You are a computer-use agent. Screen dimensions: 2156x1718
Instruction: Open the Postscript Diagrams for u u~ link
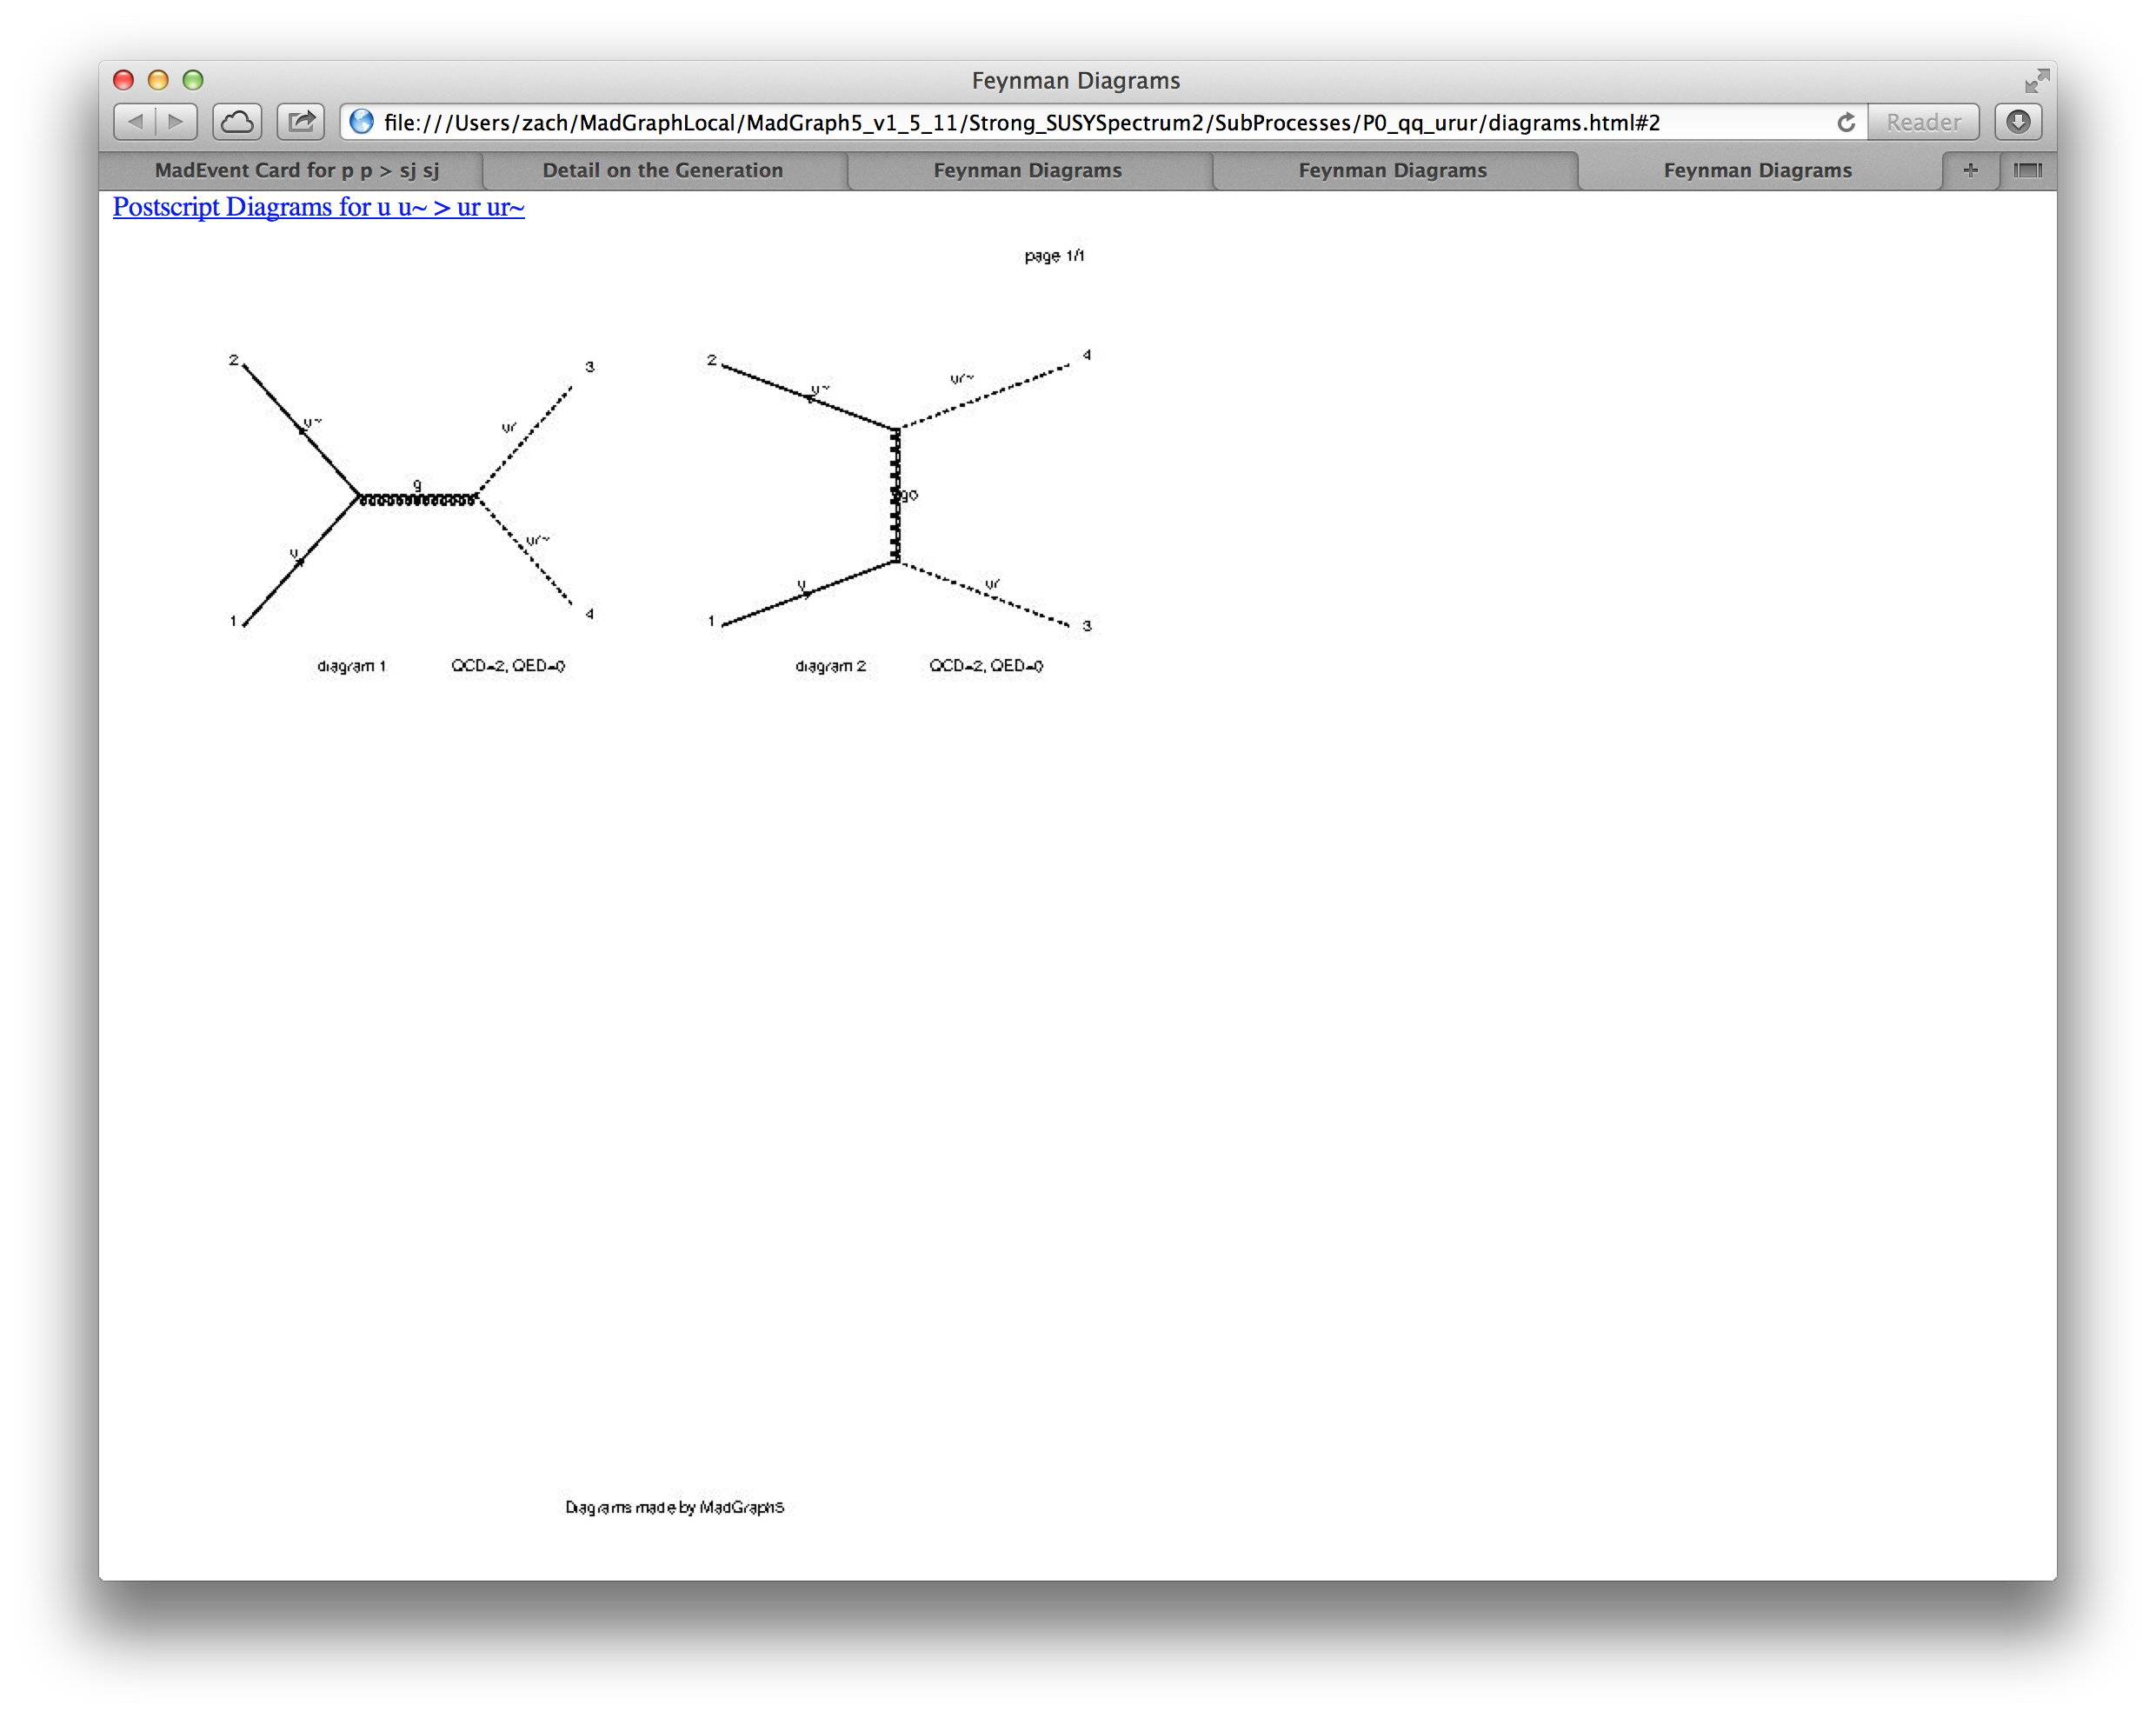point(318,207)
